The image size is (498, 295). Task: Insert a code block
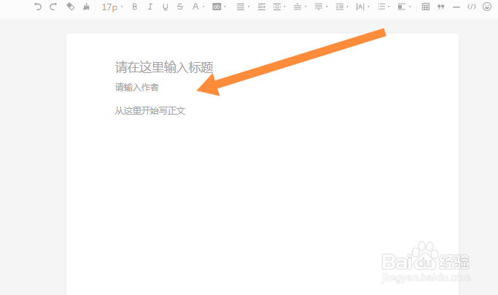pos(472,7)
